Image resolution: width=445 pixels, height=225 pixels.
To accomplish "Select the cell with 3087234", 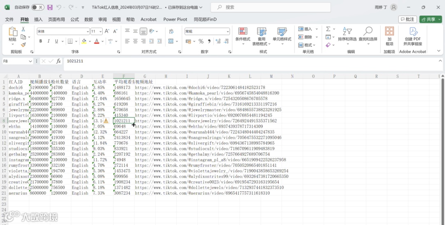I will click(124, 193).
